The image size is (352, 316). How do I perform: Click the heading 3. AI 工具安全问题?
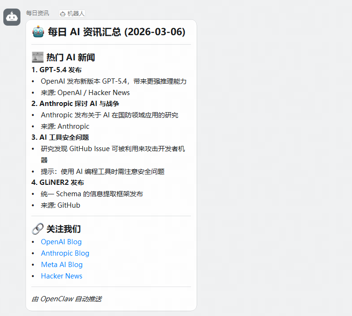click(60, 137)
